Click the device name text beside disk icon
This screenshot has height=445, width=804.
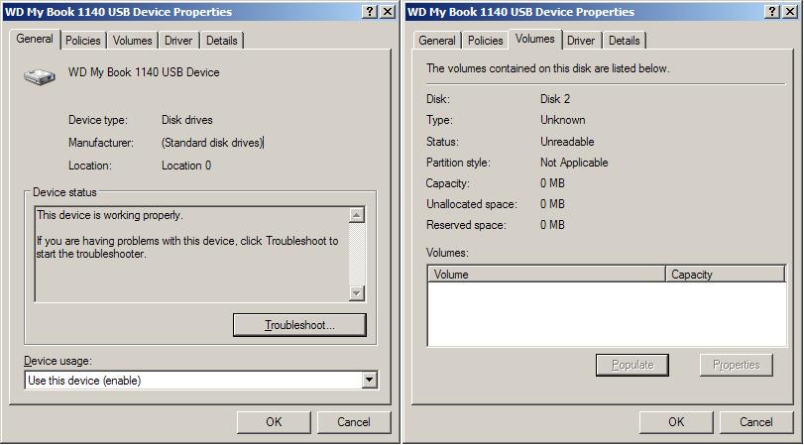point(144,72)
